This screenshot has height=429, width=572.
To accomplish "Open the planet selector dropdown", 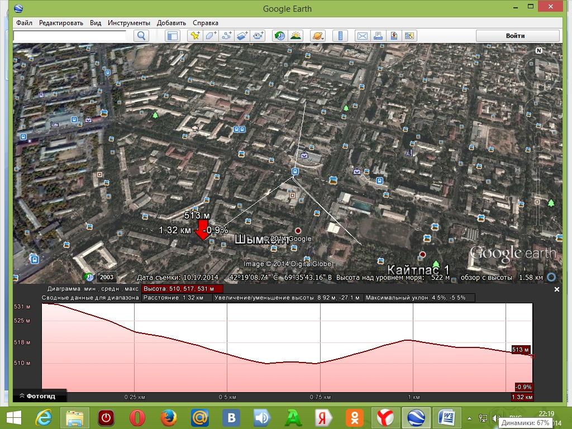I will tap(318, 36).
